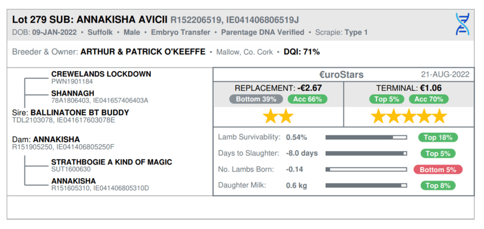Image resolution: width=484 pixels, height=229 pixels.
Task: Click the Lot 279 Annakisha Avicii title
Action: 89,20
